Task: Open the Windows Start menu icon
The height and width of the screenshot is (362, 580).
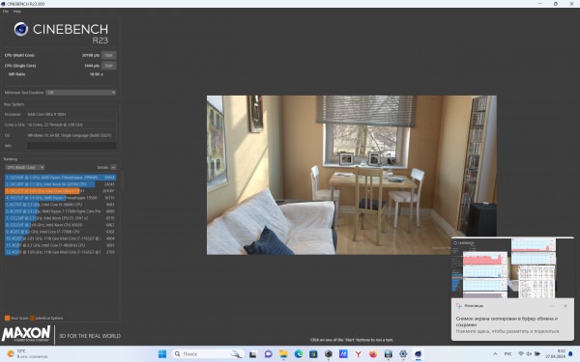Action: [x=162, y=354]
